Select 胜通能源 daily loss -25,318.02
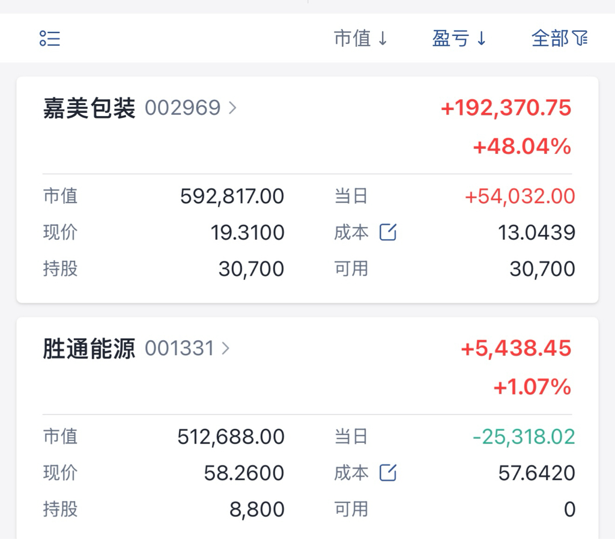Image resolution: width=615 pixels, height=539 pixels. (524, 437)
